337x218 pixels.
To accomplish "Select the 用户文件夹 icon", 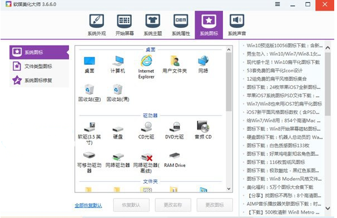I will 175,65.
